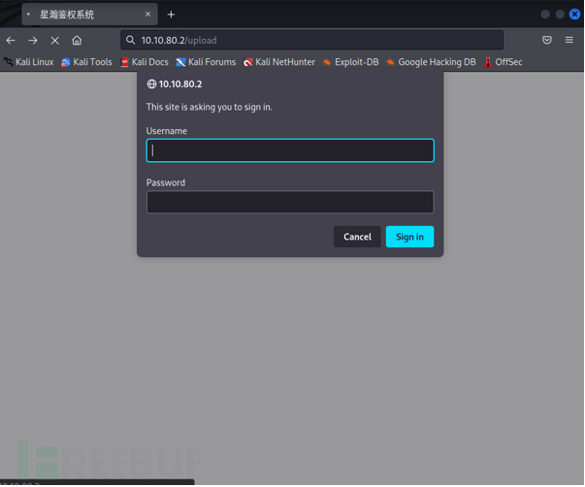Click the Username input field
Viewport: 585px width, 487px height.
pyautogui.click(x=290, y=150)
